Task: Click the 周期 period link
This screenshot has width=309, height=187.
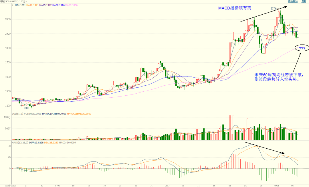Action: point(304,1)
